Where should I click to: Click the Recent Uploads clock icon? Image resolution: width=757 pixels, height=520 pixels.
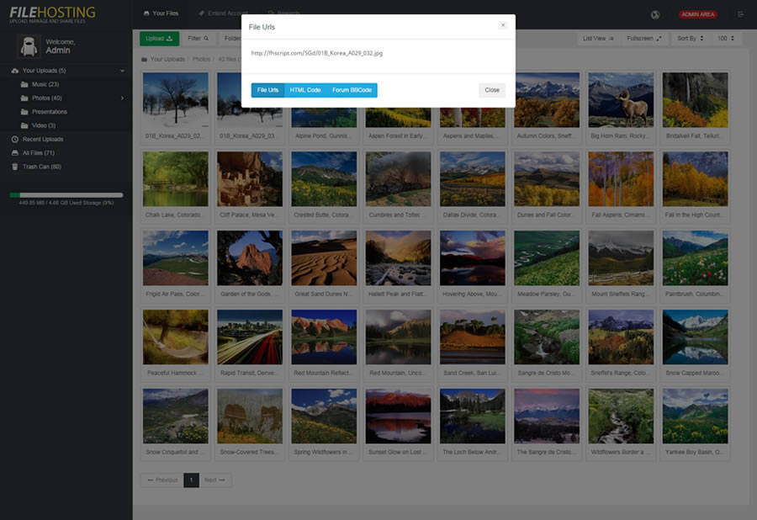[15, 139]
